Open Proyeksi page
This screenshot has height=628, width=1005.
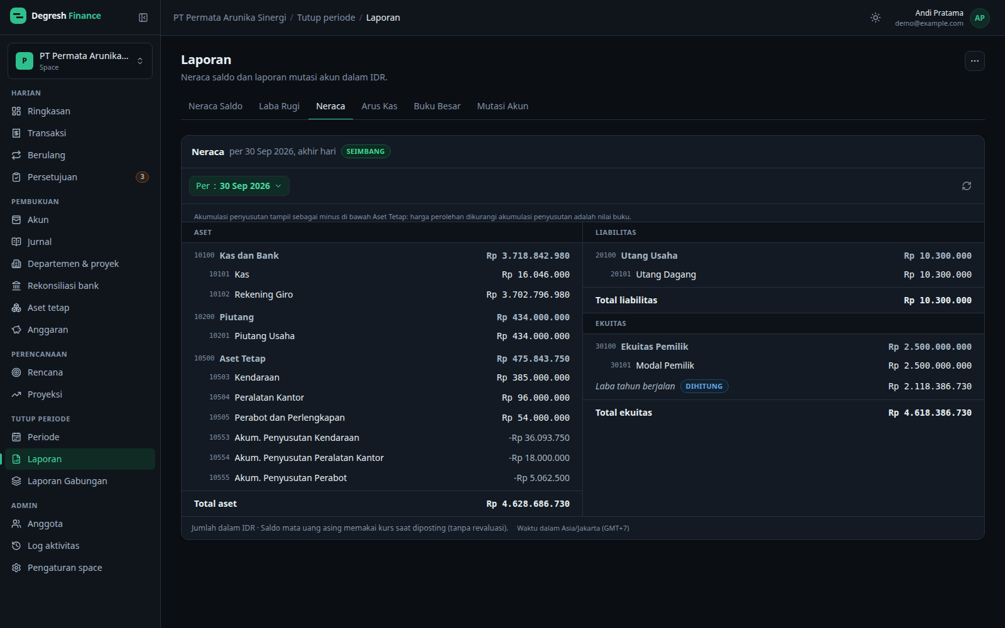coord(80,394)
